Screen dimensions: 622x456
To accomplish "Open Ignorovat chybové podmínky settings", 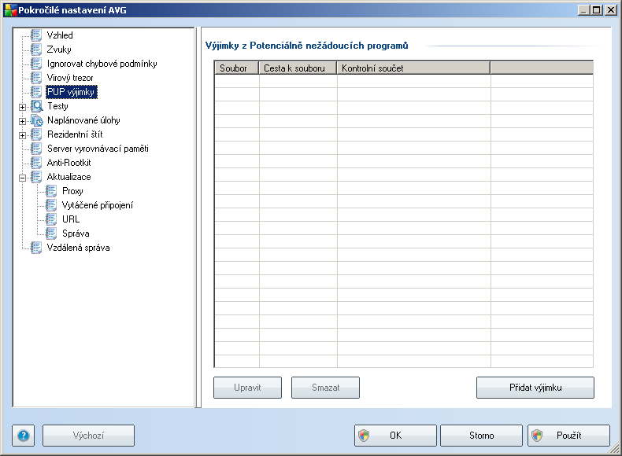I will click(102, 64).
